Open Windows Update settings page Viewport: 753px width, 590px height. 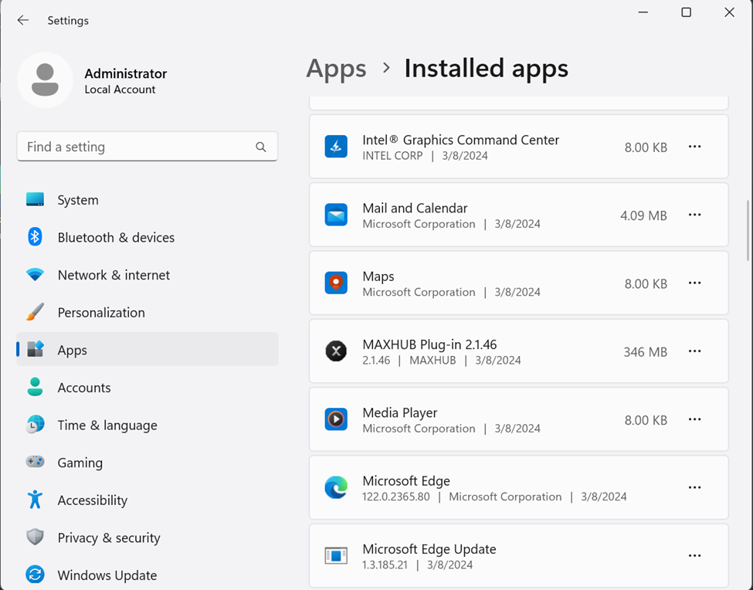[107, 575]
